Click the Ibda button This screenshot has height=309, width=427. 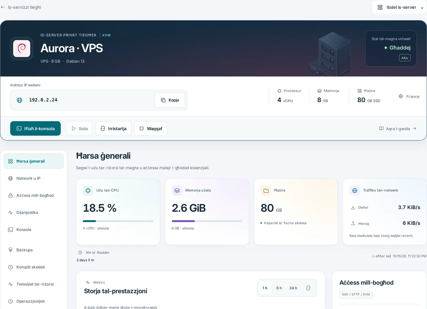click(79, 128)
